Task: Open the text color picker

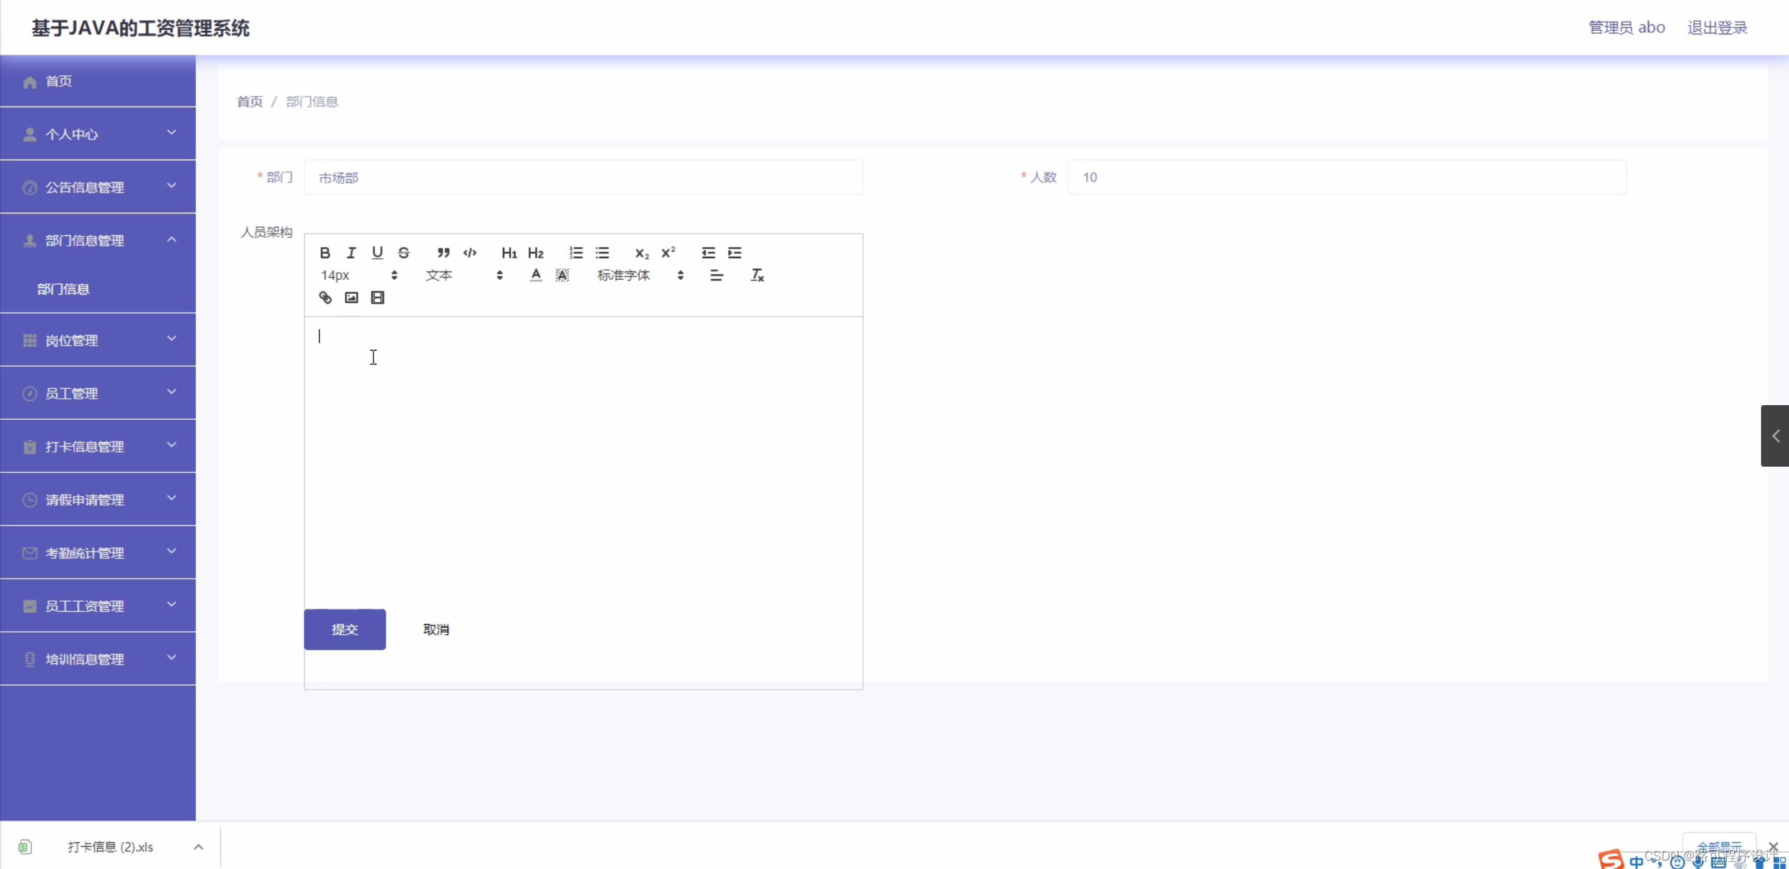Action: [x=536, y=275]
